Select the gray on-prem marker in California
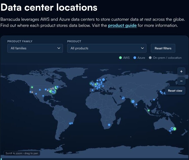Viewport: 189px width, 160px height. click(32, 92)
